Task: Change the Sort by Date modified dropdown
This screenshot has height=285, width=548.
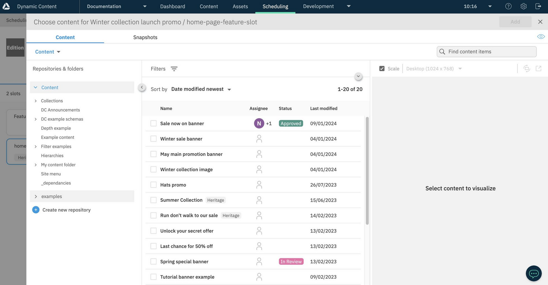Action: click(x=201, y=89)
